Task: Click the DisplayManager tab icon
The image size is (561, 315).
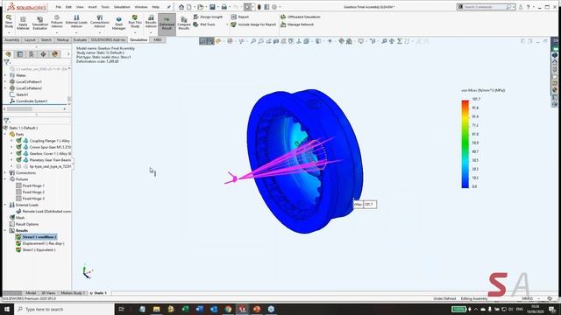Action: click(54, 54)
